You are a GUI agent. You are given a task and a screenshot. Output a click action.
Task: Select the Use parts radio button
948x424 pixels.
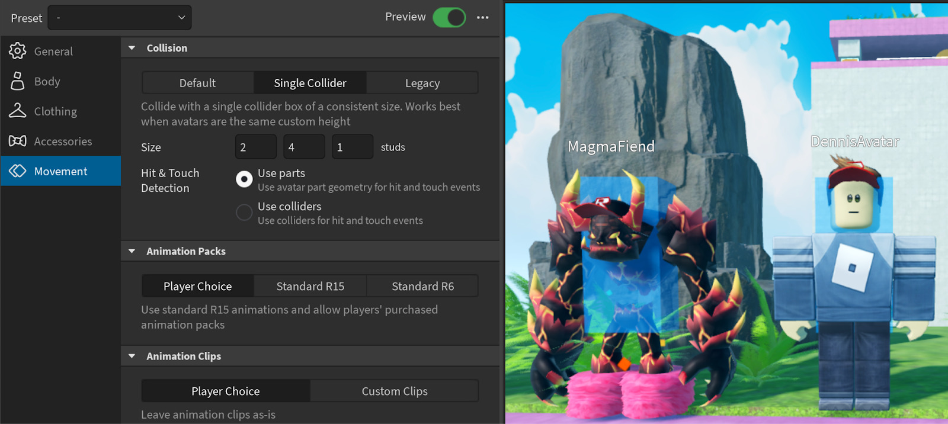click(x=244, y=179)
